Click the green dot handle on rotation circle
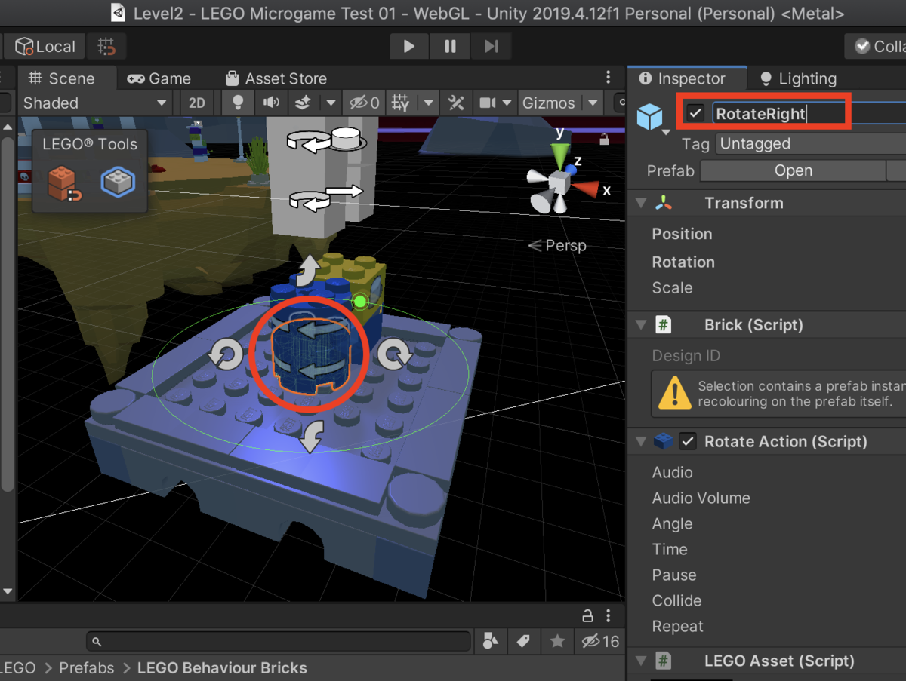Image resolution: width=906 pixels, height=681 pixels. [360, 302]
